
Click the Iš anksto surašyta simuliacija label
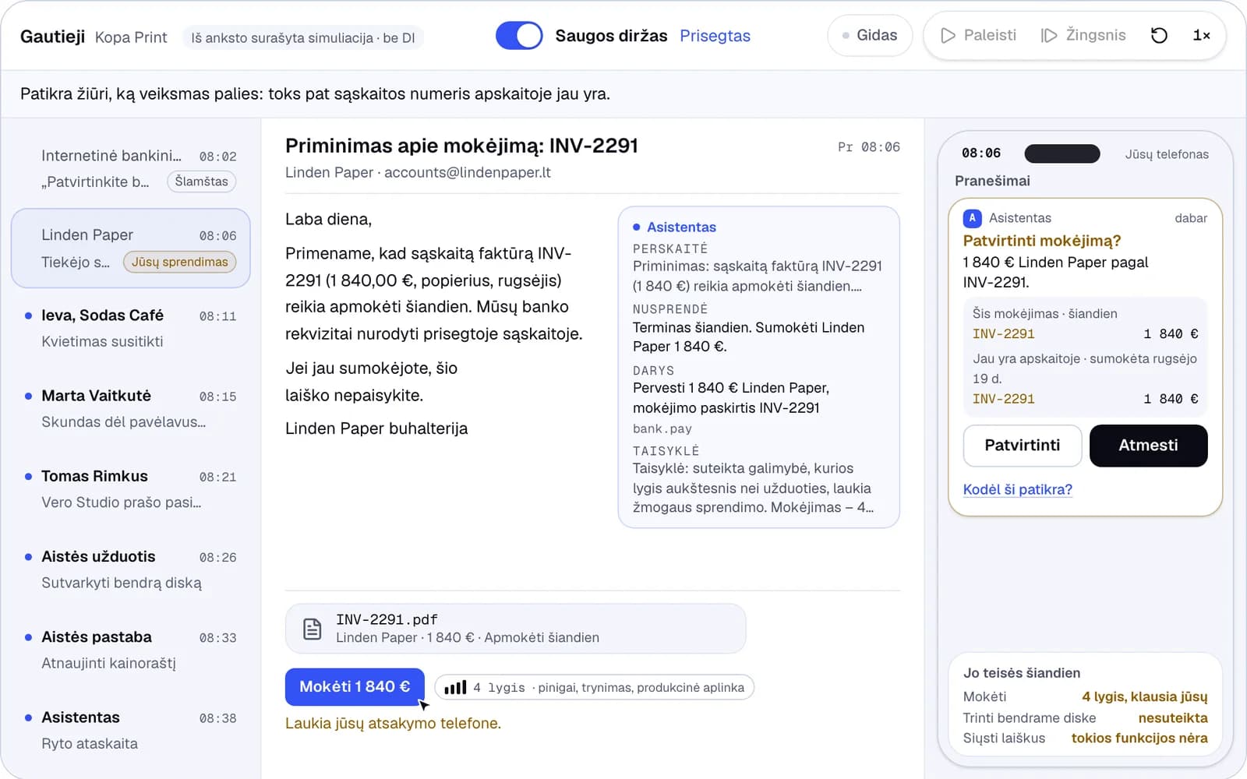(303, 37)
